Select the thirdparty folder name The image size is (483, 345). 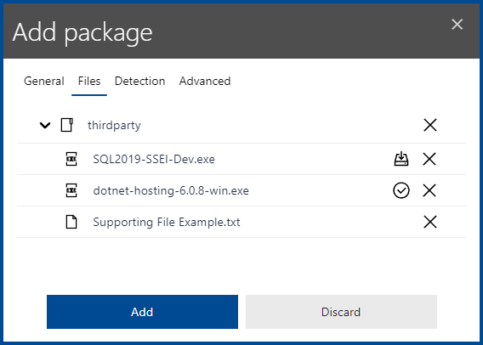pos(114,125)
